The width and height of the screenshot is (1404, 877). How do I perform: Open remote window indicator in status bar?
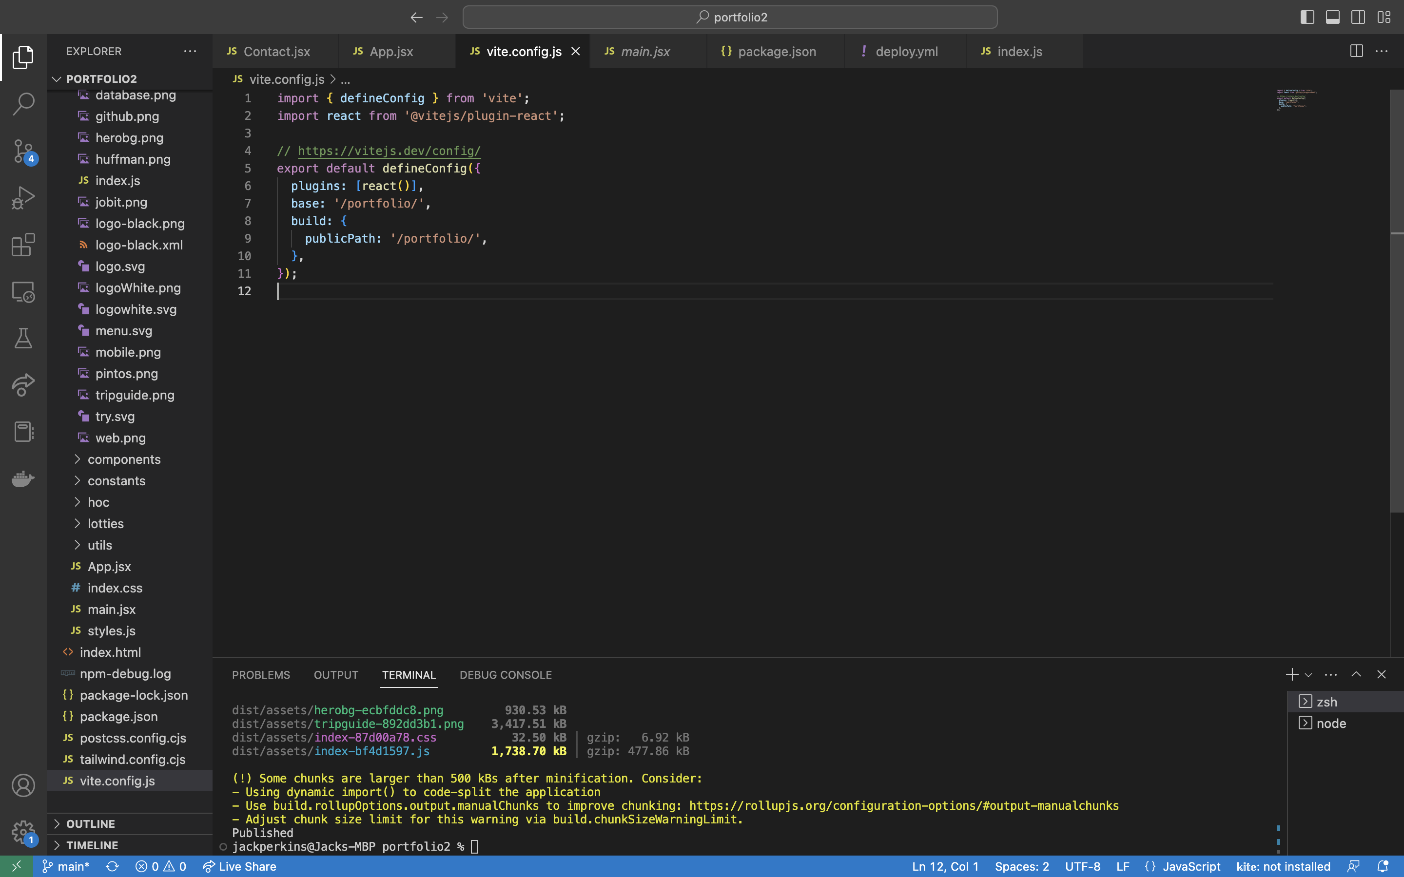point(16,867)
